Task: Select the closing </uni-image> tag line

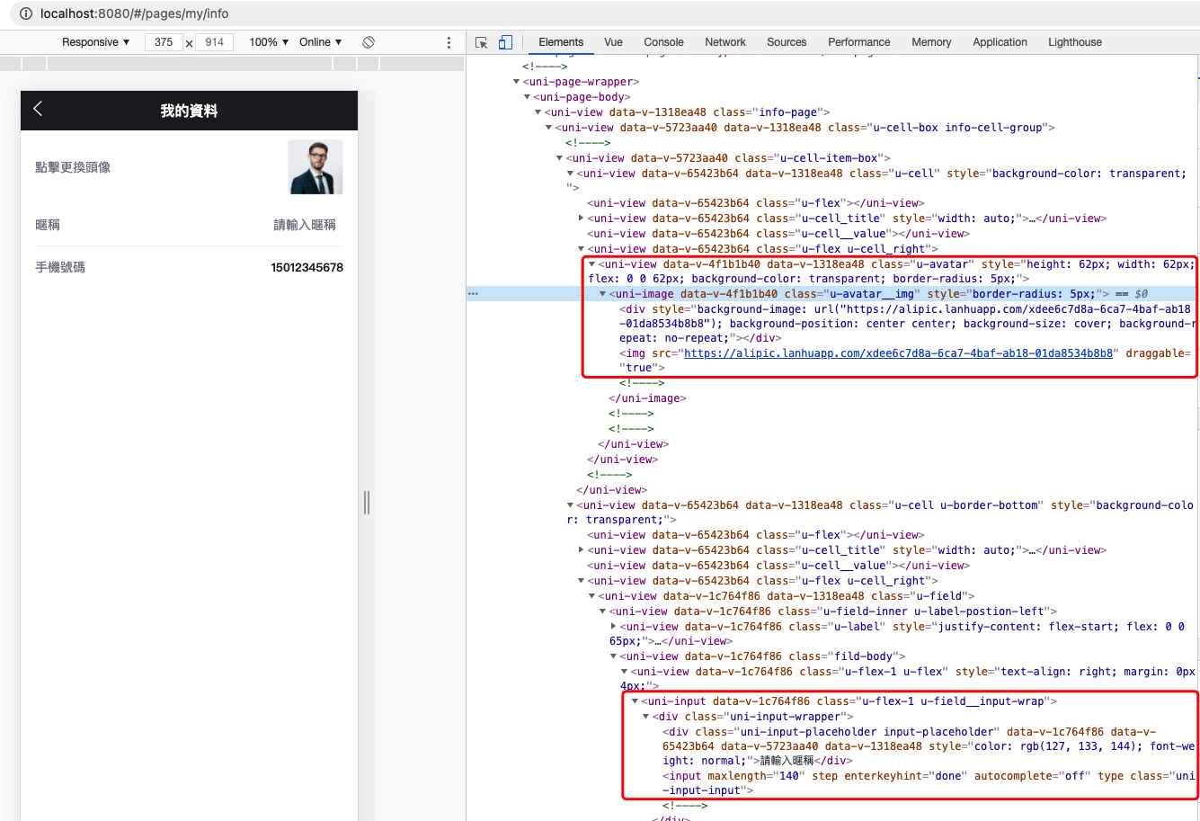Action: click(x=647, y=398)
